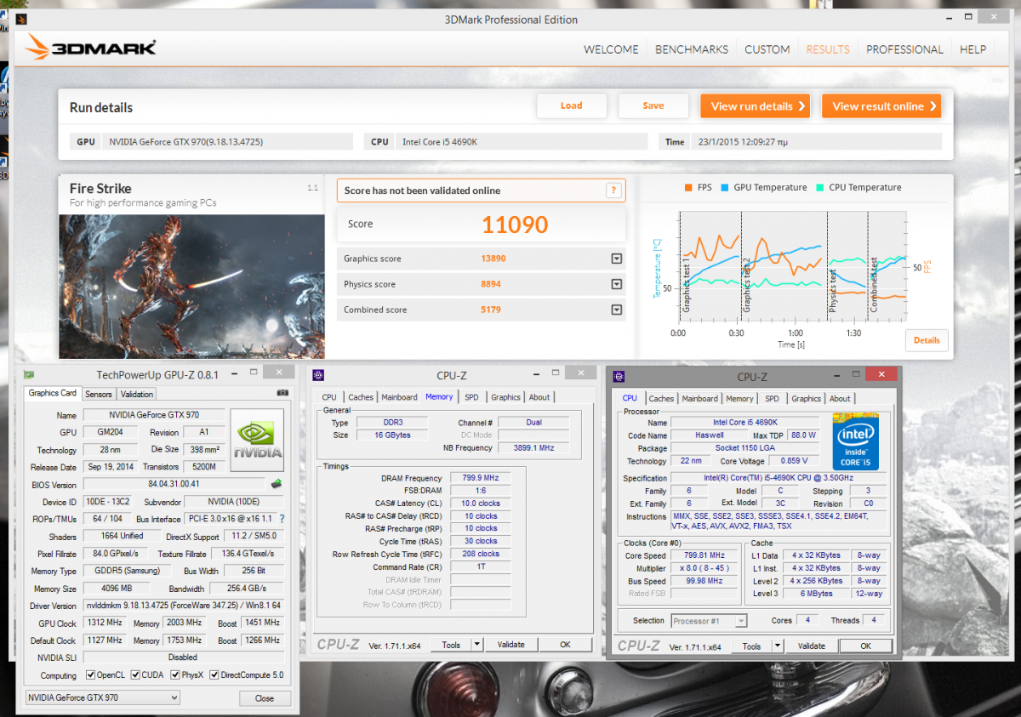The image size is (1021, 717).
Task: Open Caches tab in CPU-Z processor window
Action: tap(661, 398)
